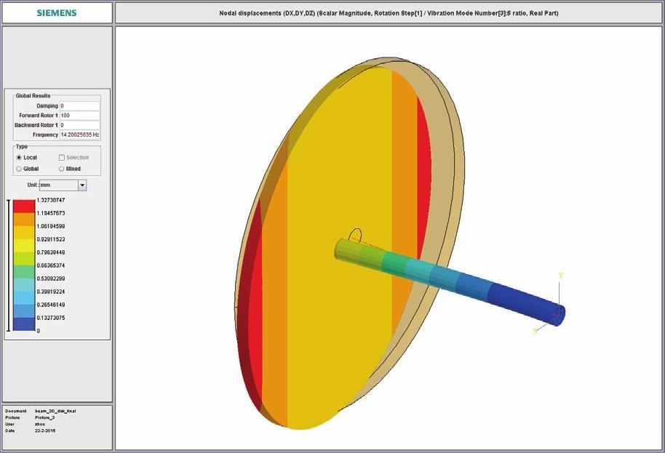Click the Nodal displacements title bar
Screen dimensions: 665x453
pos(389,13)
